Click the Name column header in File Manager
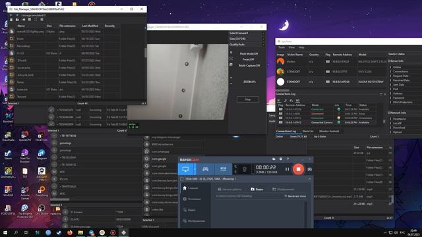This screenshot has width=422, height=237. (x=21, y=26)
